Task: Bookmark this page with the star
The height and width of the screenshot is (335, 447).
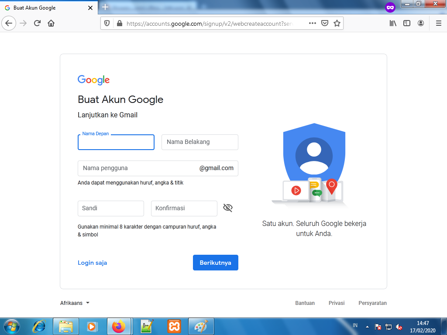Action: click(337, 24)
